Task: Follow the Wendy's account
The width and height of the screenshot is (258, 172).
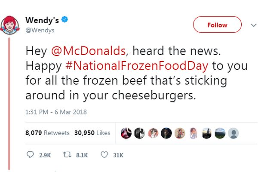Action: pos(217,25)
